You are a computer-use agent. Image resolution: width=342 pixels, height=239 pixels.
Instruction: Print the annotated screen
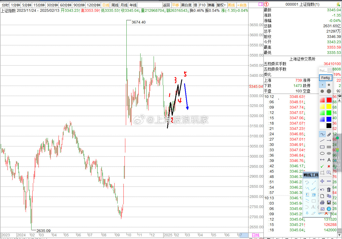coord(322,202)
